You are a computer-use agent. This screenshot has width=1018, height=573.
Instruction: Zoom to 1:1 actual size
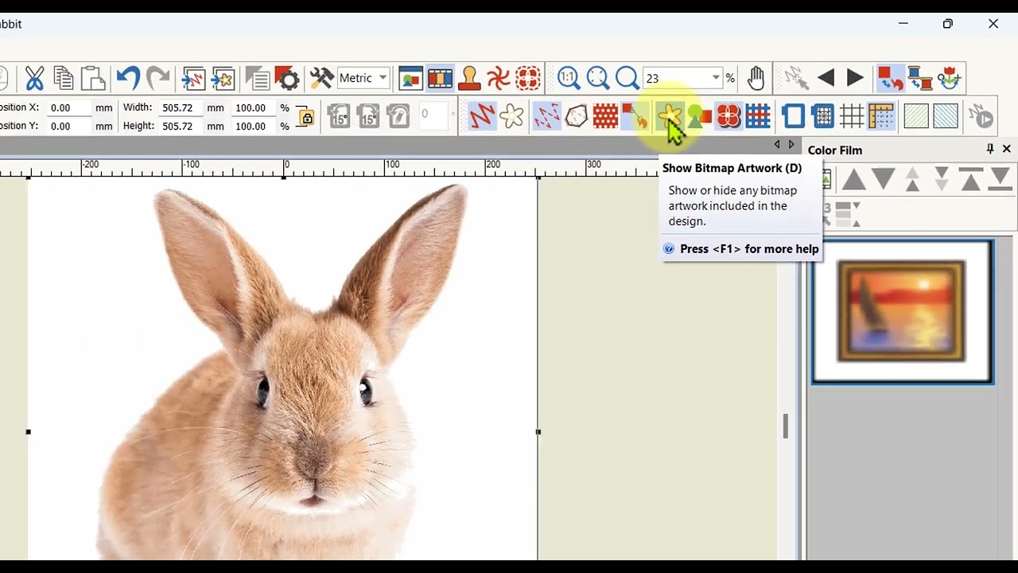pyautogui.click(x=568, y=78)
